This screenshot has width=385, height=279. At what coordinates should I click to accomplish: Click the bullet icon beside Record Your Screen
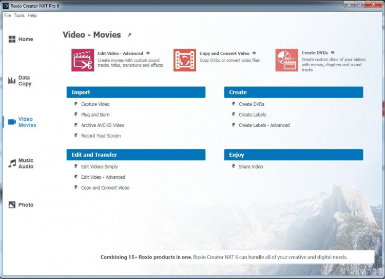[76, 136]
